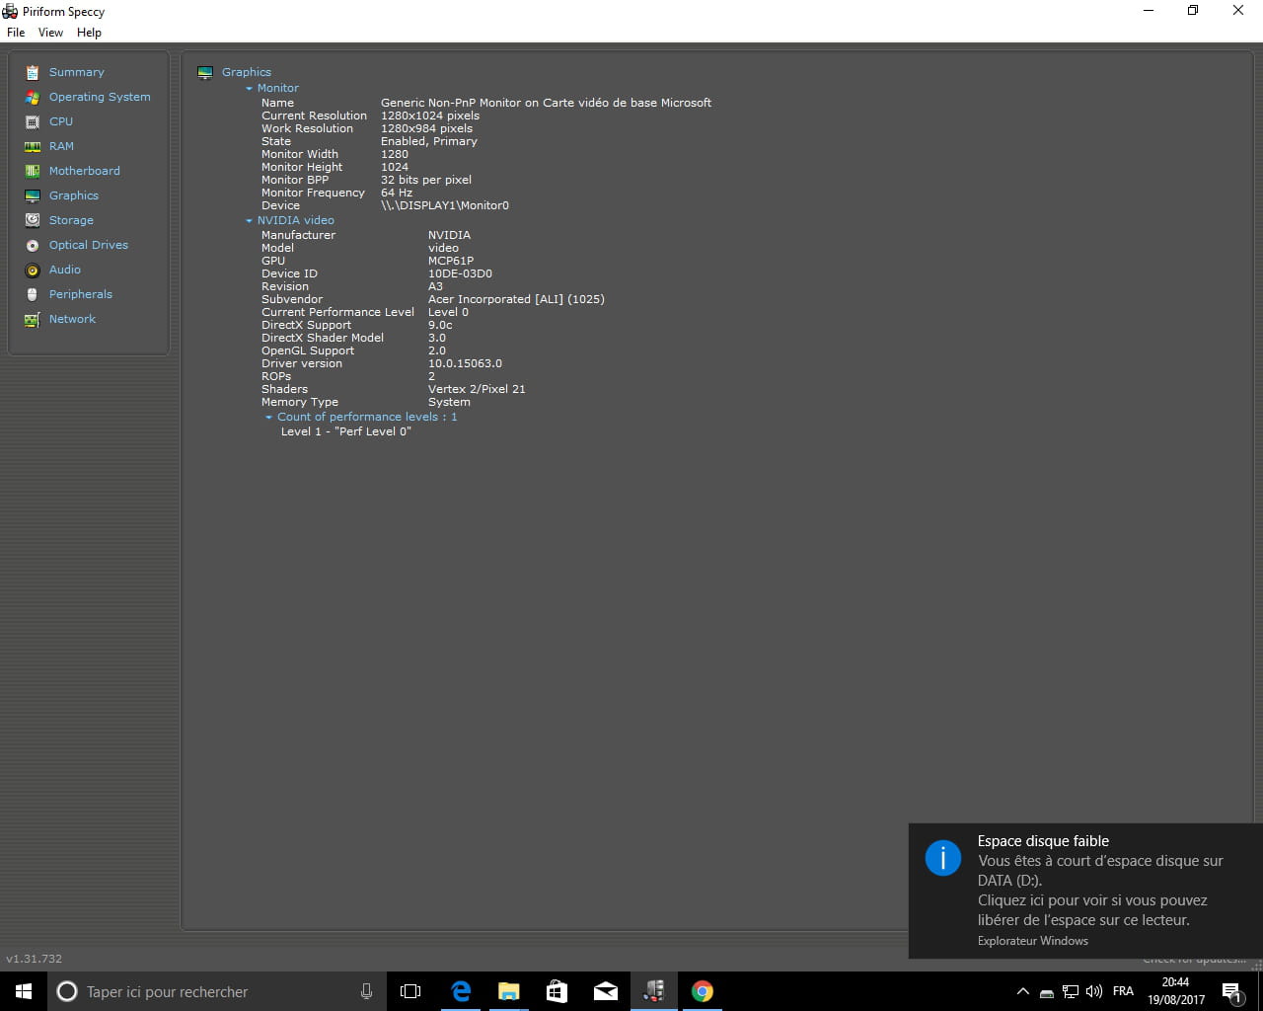Image resolution: width=1263 pixels, height=1011 pixels.
Task: Click Level 1 - "Perf Level 0" row
Action: [x=346, y=431]
